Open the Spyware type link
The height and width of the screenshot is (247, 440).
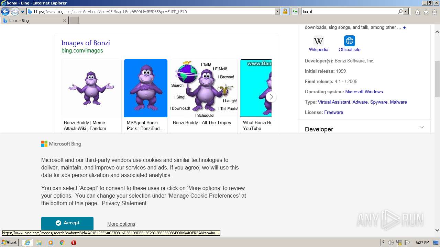pyautogui.click(x=379, y=102)
